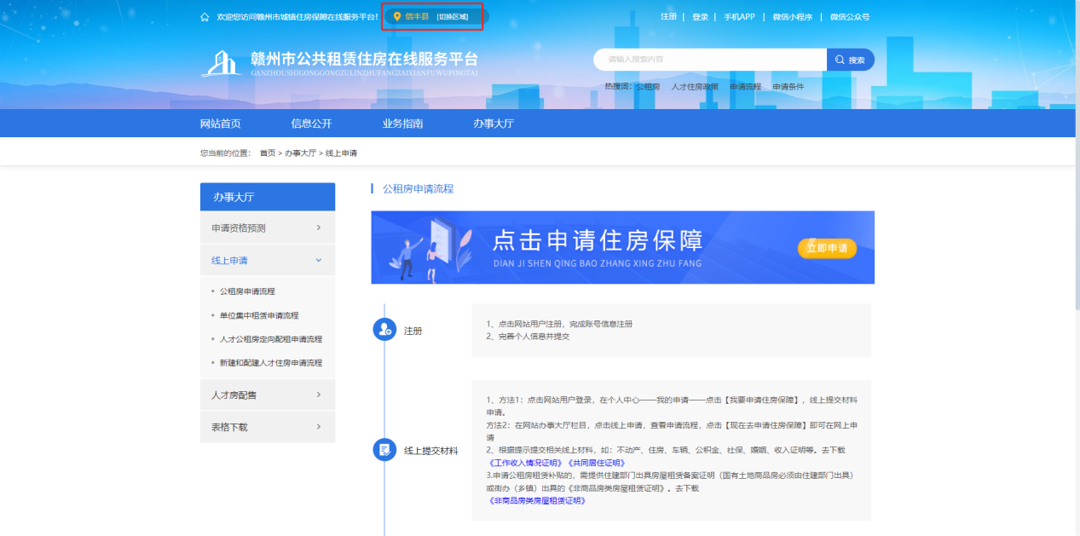Click the home icon in top bar
This screenshot has height=536, width=1080.
pyautogui.click(x=205, y=17)
